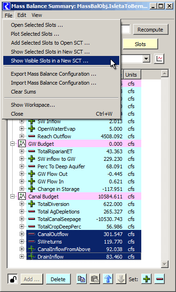Click the Canal Budget group icon
This screenshot has height=292, width=176.
pos(22,197)
